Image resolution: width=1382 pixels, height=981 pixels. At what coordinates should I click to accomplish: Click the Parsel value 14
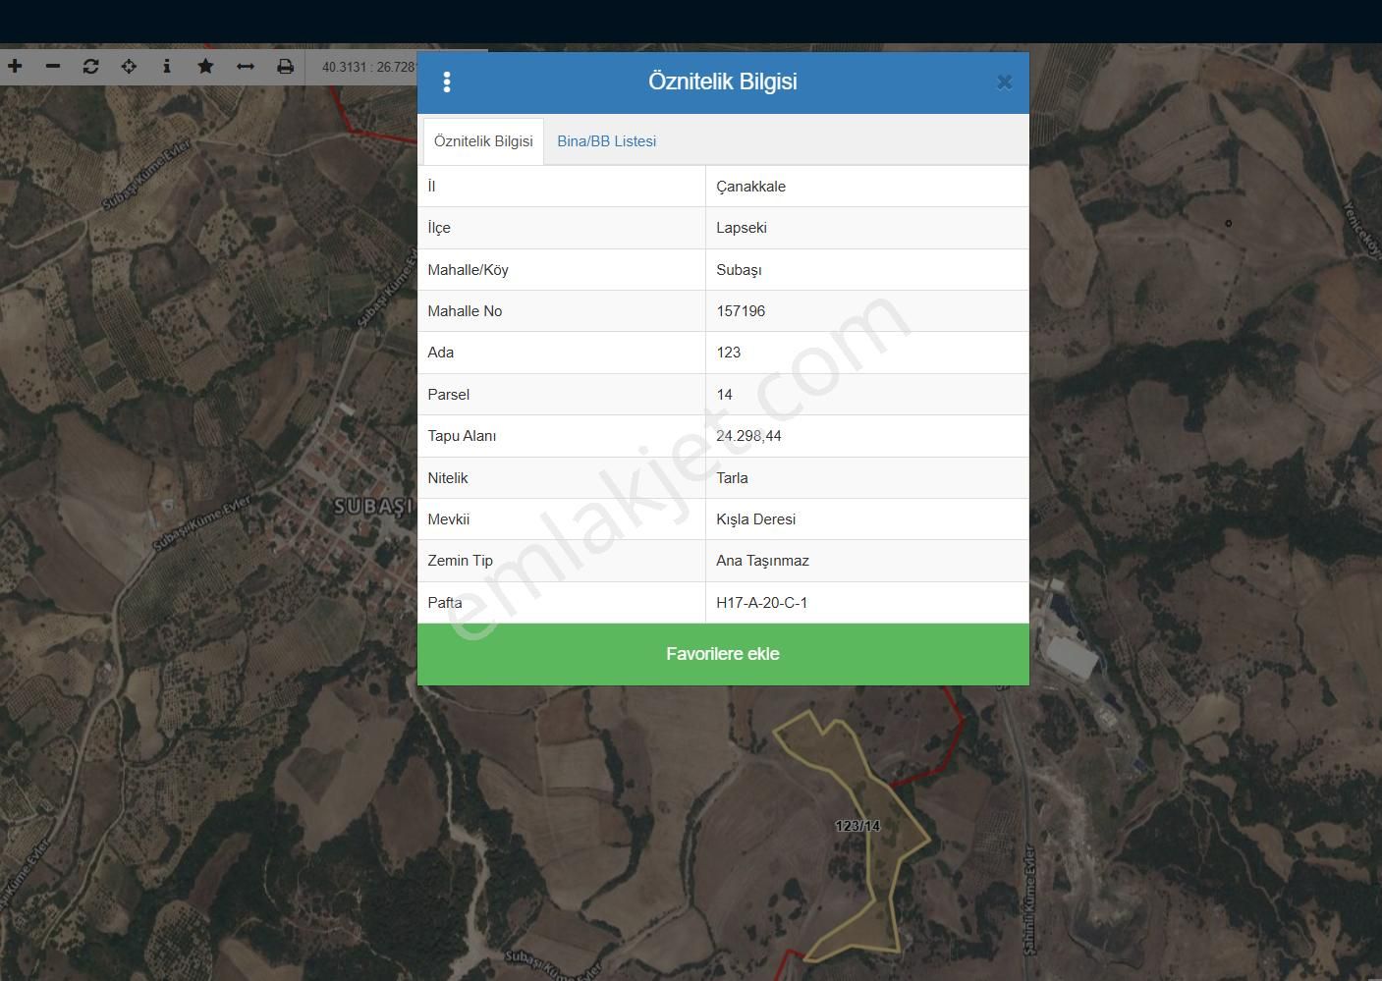pyautogui.click(x=725, y=395)
